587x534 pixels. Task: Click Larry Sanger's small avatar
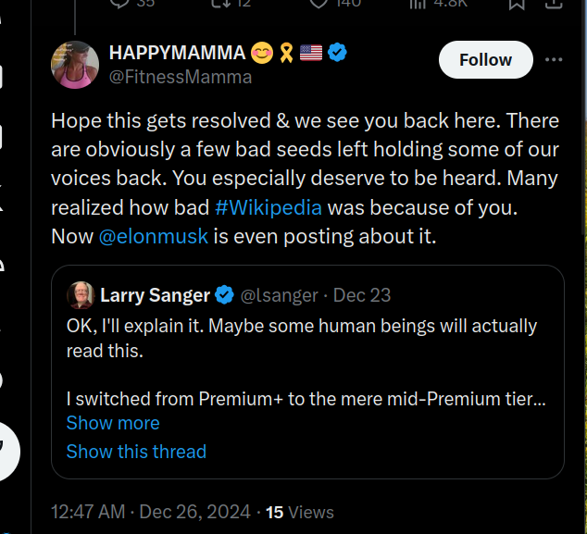click(x=81, y=295)
